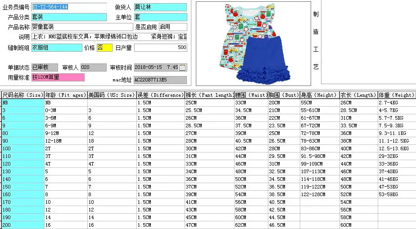
Task: Select size cell 170
Action: tap(23, 202)
